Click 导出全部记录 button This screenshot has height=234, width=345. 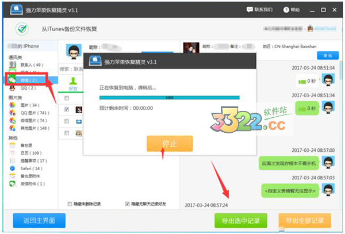[305, 220]
